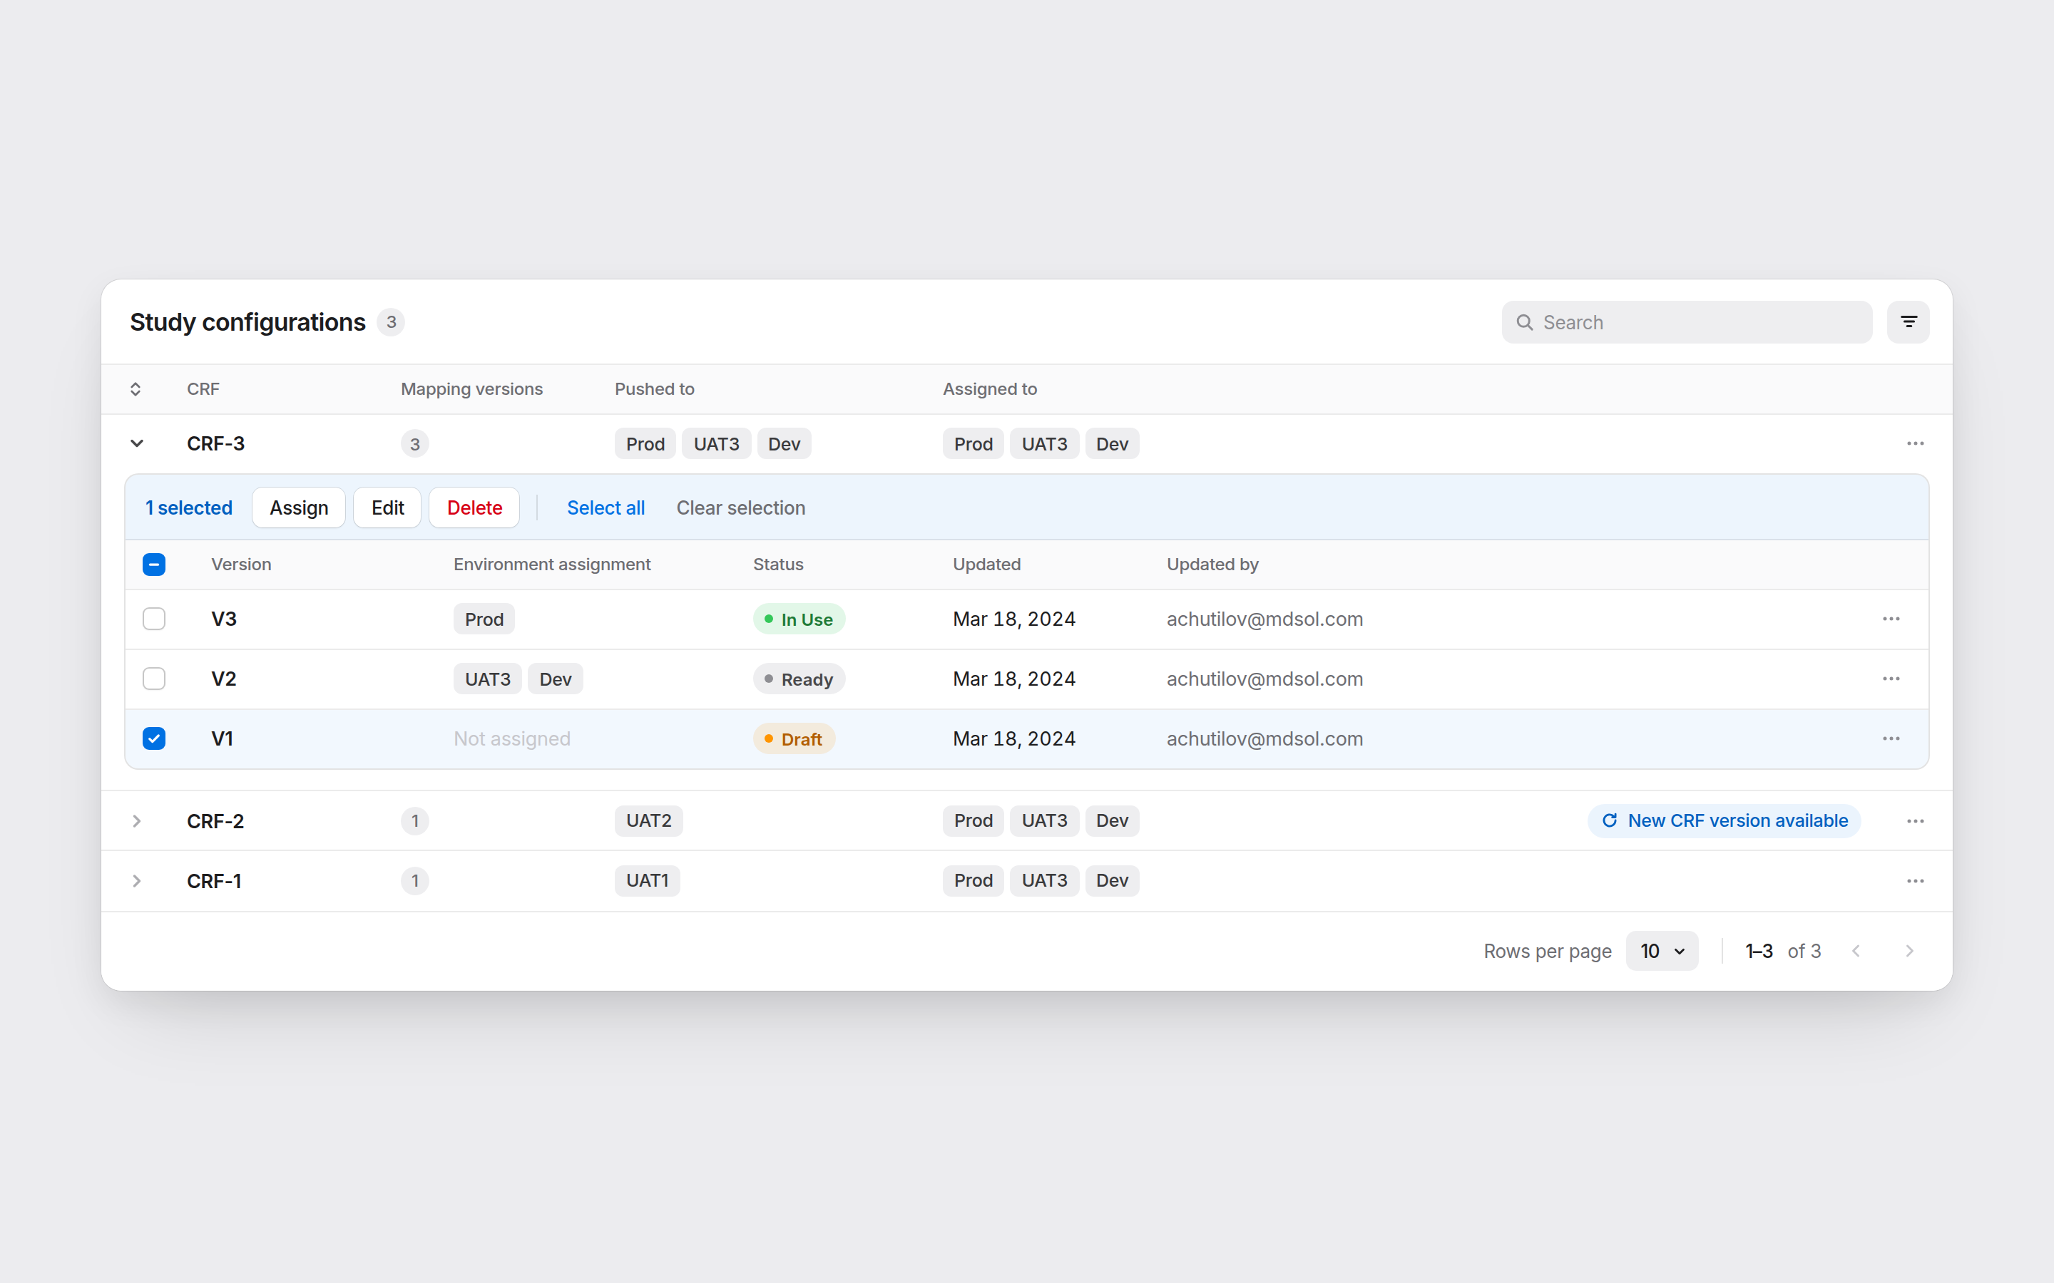Click the Assign button

pyautogui.click(x=299, y=508)
